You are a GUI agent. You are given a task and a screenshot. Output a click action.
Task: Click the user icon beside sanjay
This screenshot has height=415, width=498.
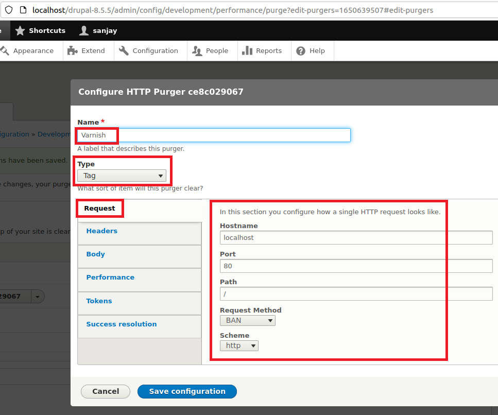84,31
